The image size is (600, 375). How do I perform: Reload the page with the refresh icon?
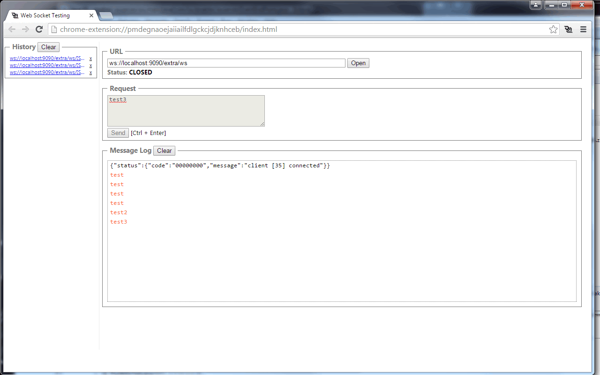pos(39,29)
